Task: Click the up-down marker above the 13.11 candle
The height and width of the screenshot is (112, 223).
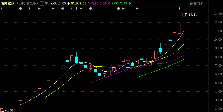Action: point(179,9)
